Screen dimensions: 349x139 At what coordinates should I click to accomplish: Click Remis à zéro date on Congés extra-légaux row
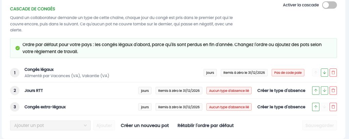179,107
